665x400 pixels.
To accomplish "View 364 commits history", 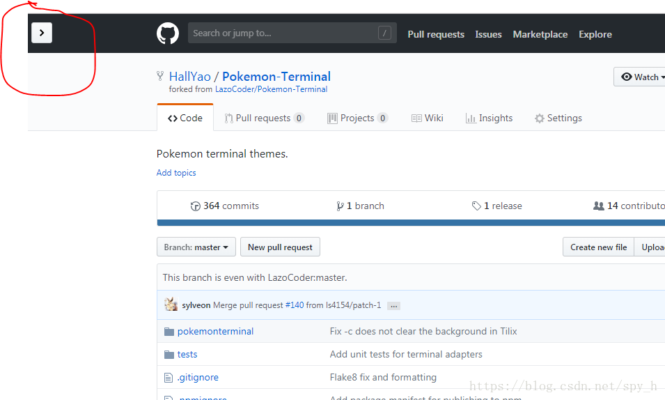I will [224, 206].
